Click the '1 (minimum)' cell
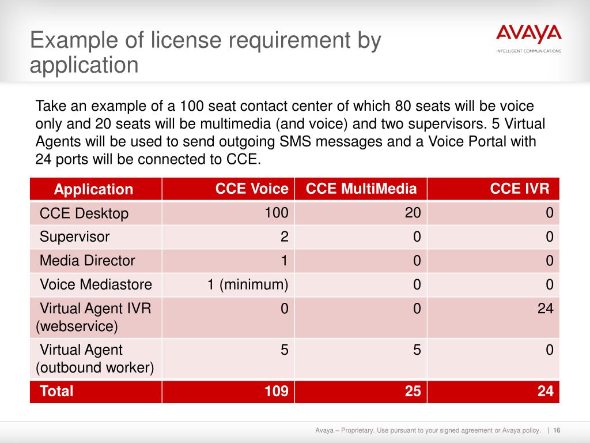The height and width of the screenshot is (443, 590). tap(248, 284)
